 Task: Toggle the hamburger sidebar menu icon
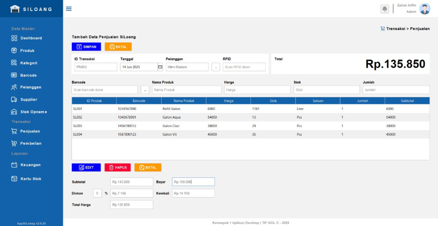69,9
